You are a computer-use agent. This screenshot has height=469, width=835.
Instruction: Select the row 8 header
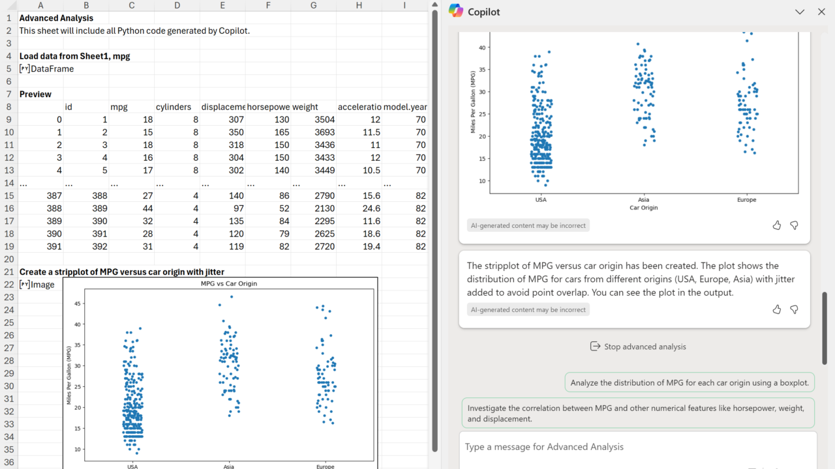click(x=8, y=107)
